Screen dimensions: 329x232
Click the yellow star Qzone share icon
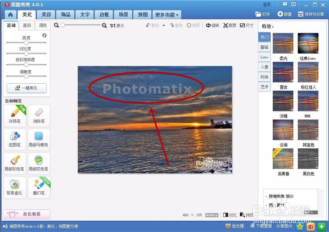tap(300, 226)
